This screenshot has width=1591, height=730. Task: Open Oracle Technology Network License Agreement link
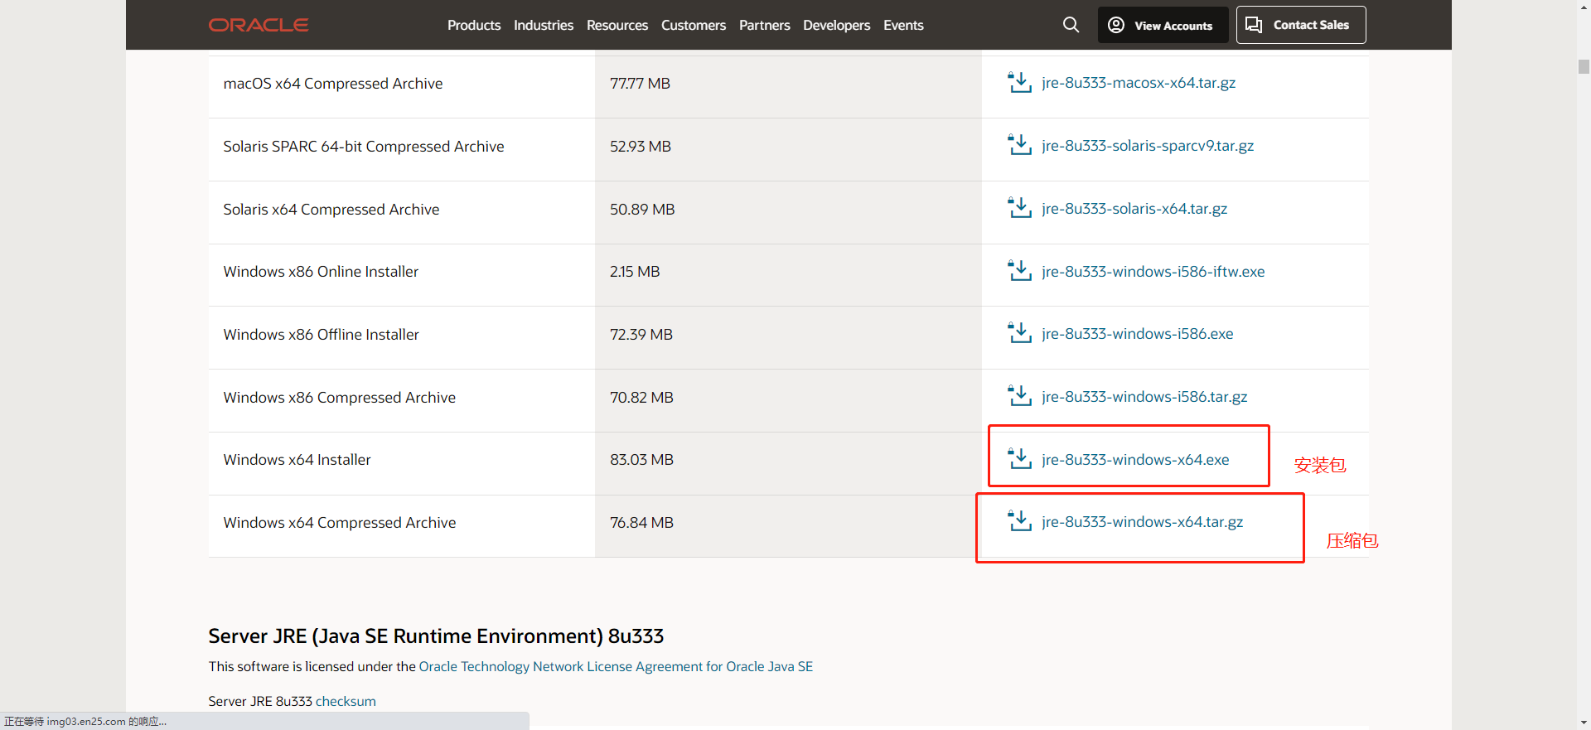(616, 666)
